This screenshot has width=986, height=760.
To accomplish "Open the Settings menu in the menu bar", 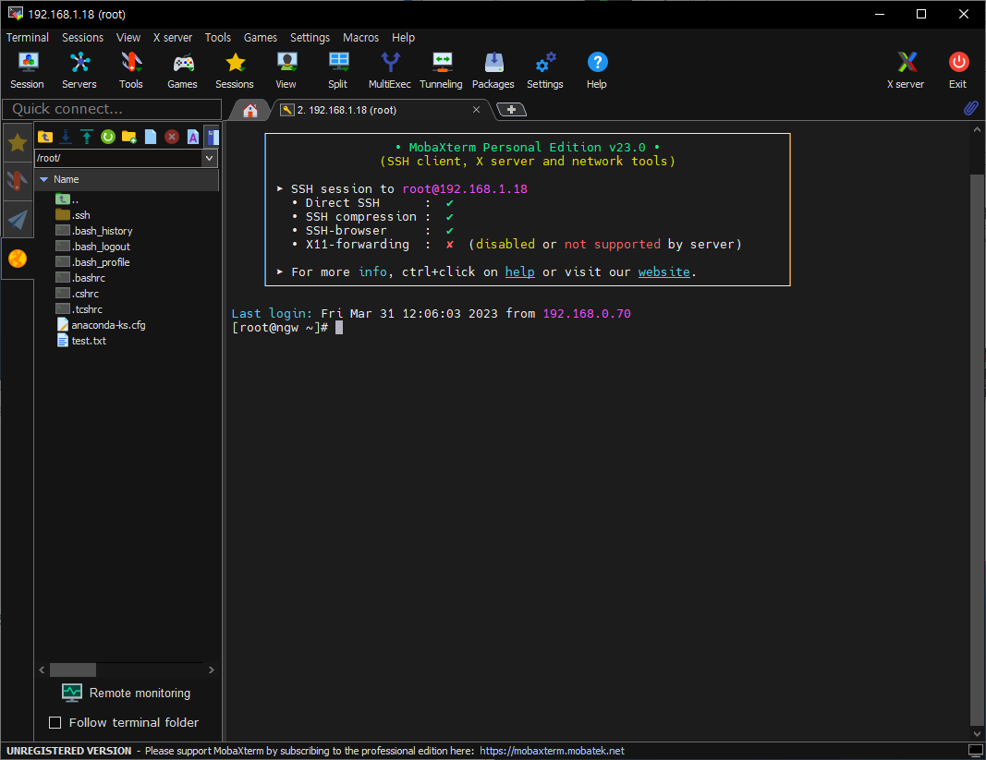I will tap(310, 38).
